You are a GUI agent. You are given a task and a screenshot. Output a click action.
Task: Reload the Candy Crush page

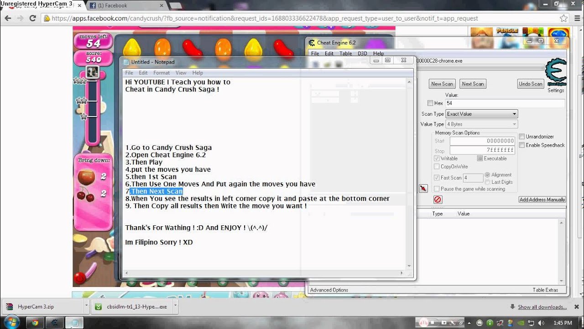(x=32, y=18)
